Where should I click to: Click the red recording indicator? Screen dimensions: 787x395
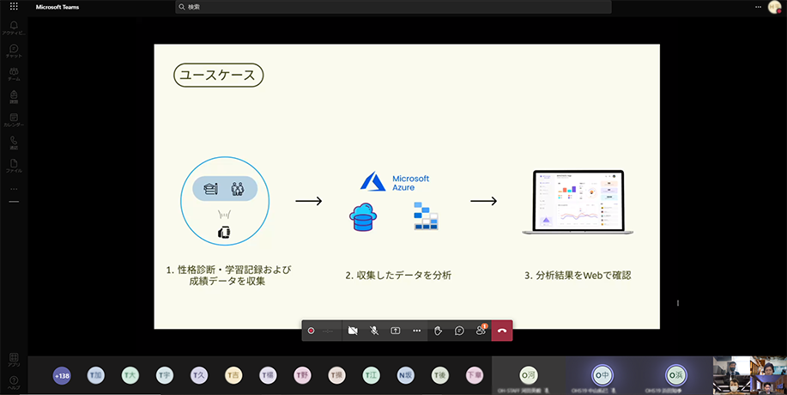pyautogui.click(x=311, y=331)
